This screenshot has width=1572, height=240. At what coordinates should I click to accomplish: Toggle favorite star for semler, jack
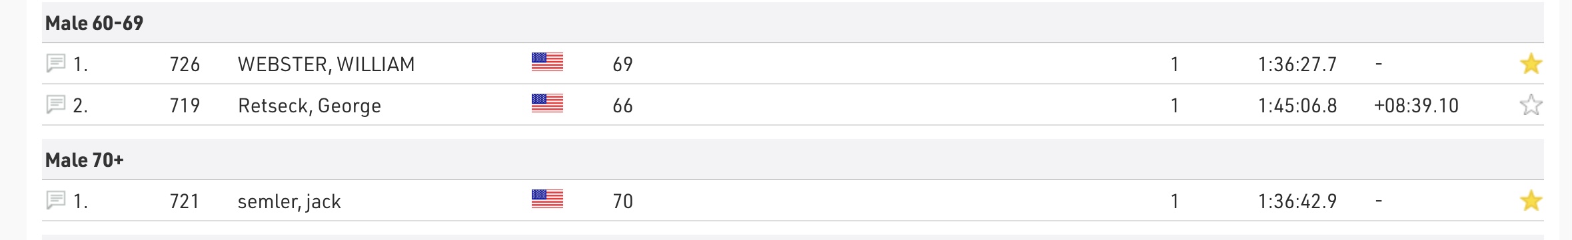tap(1531, 201)
